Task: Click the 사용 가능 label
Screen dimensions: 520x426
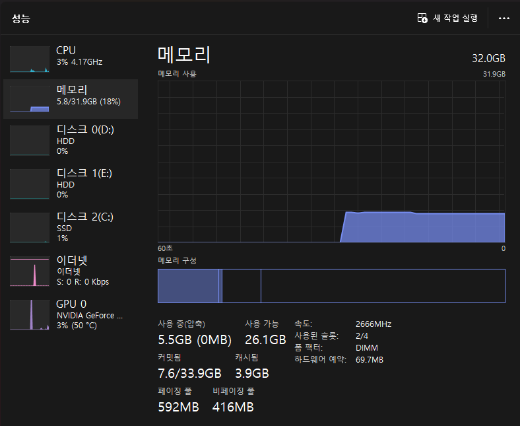Action: pyautogui.click(x=262, y=324)
